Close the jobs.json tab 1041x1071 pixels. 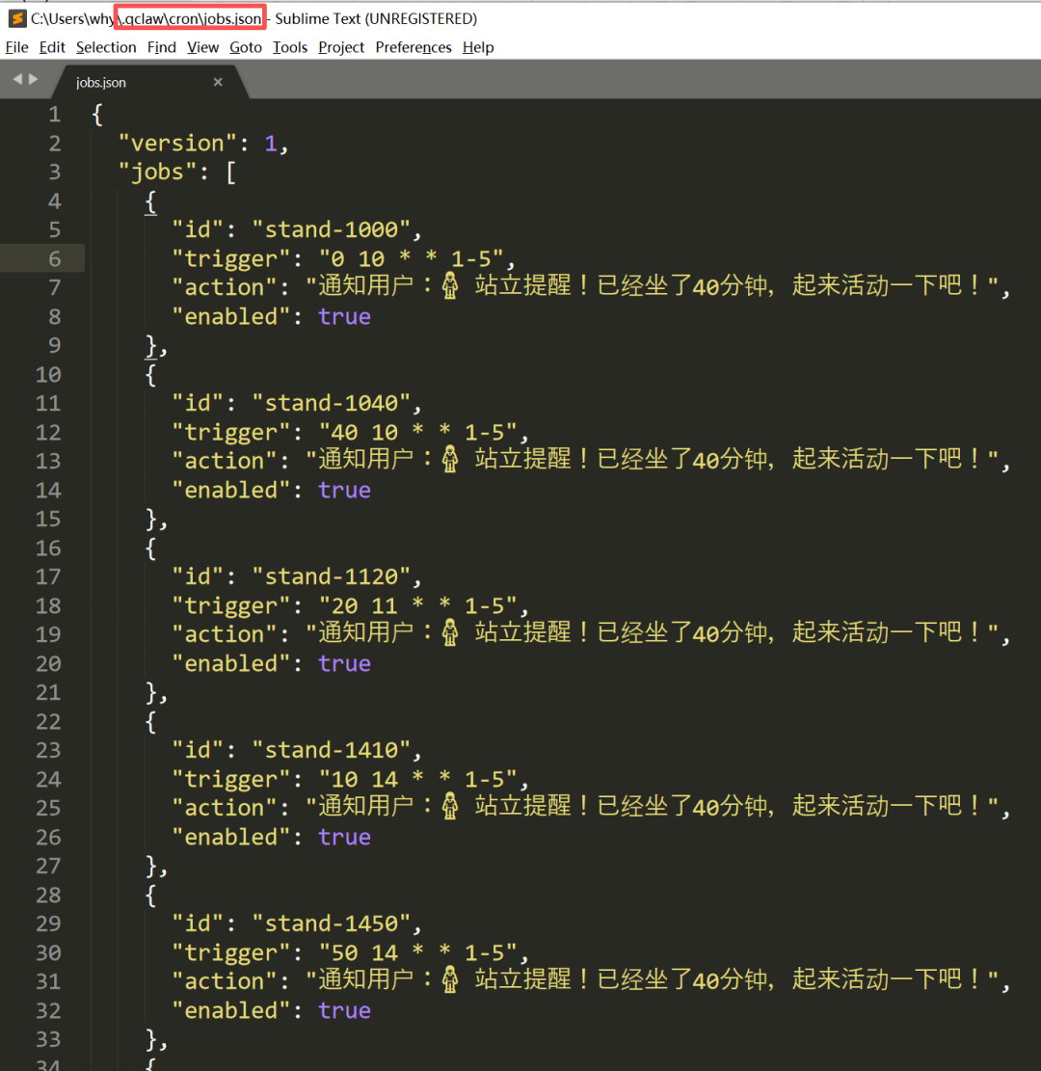pos(218,82)
